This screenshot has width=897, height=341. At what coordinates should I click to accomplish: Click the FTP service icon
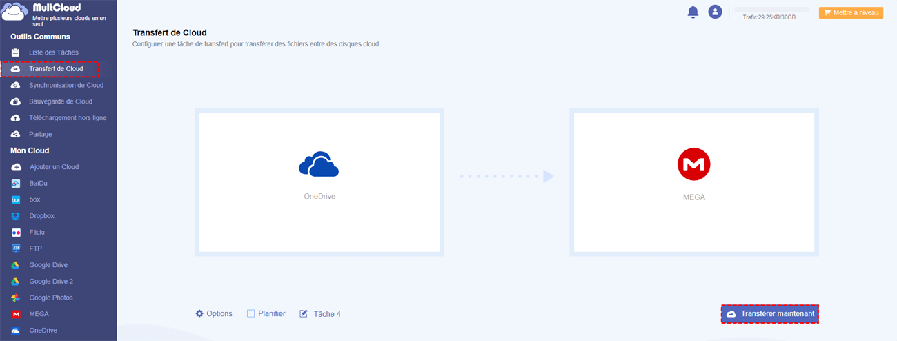(x=16, y=249)
